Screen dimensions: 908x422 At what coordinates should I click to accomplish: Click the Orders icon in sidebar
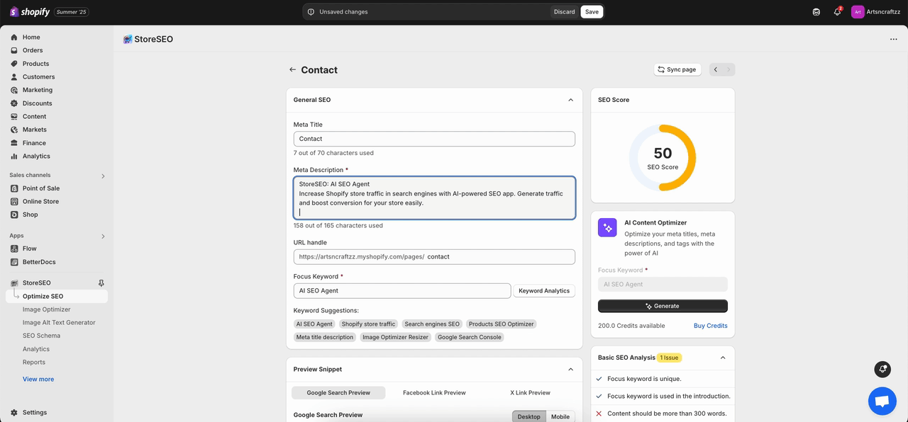tap(14, 50)
